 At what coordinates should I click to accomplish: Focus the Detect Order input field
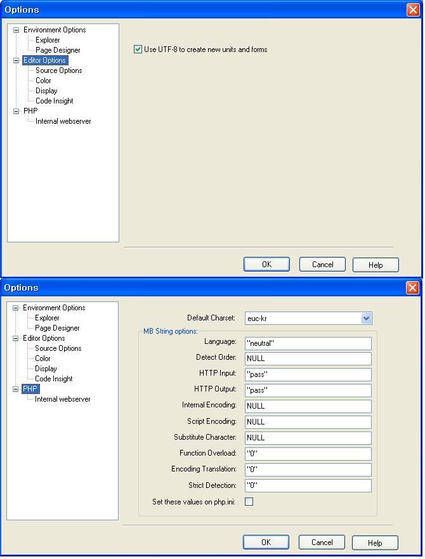[x=308, y=358]
